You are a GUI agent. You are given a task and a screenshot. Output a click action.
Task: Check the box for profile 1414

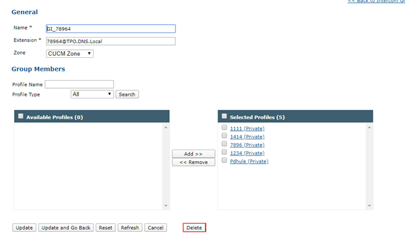click(224, 135)
